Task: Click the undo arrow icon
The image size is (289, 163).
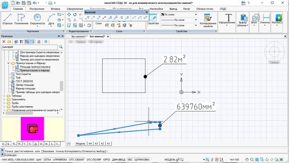Action: 35,3
